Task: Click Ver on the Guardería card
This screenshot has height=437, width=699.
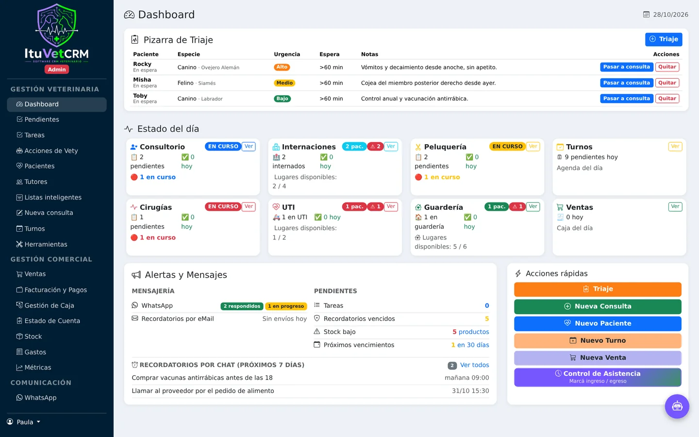Action: (x=533, y=206)
